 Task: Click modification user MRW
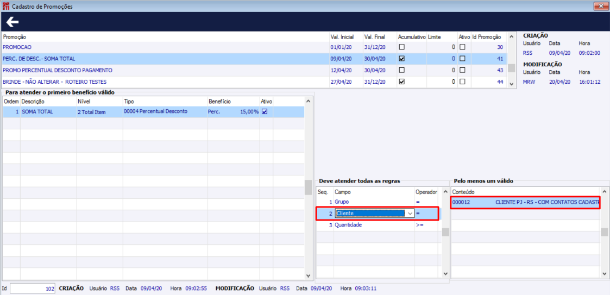point(529,81)
